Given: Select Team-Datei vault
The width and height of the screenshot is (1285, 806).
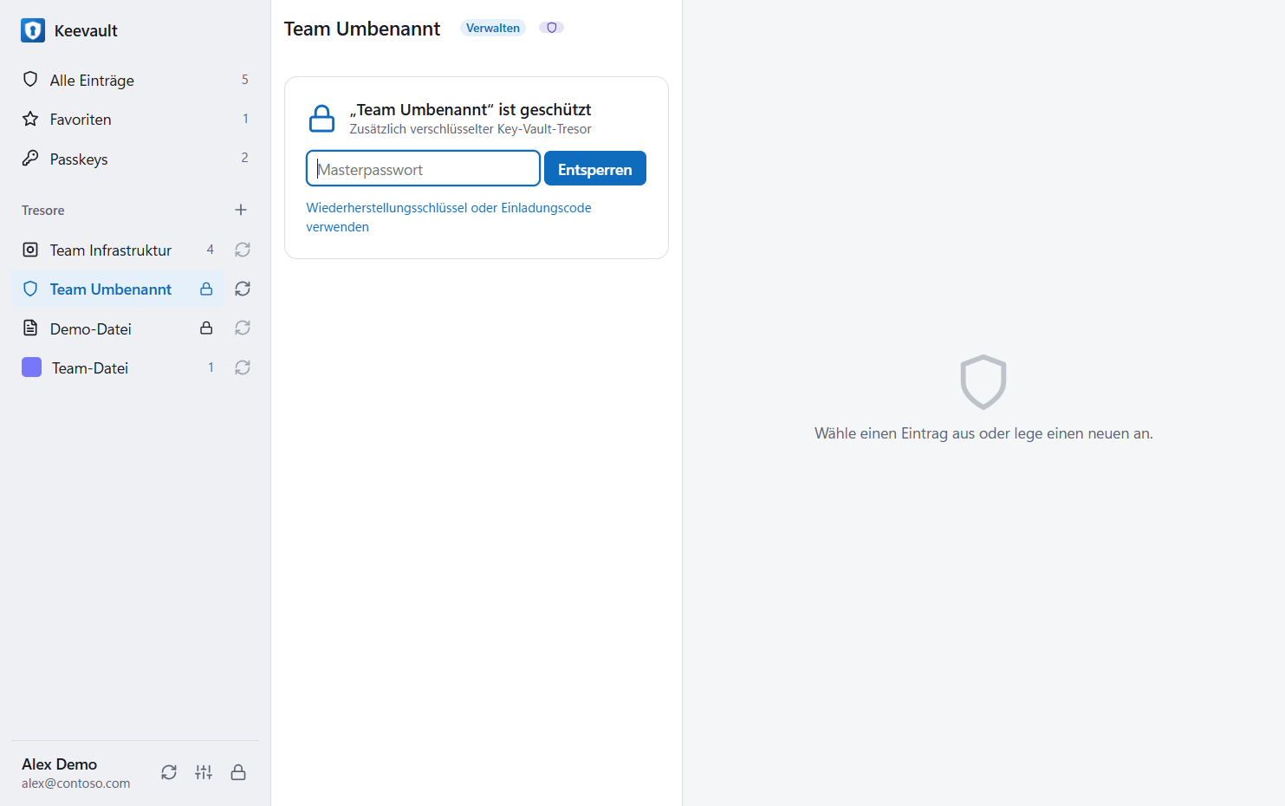Looking at the screenshot, I should 118,367.
